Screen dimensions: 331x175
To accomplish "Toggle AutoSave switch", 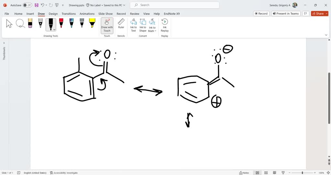I will 27,5.
